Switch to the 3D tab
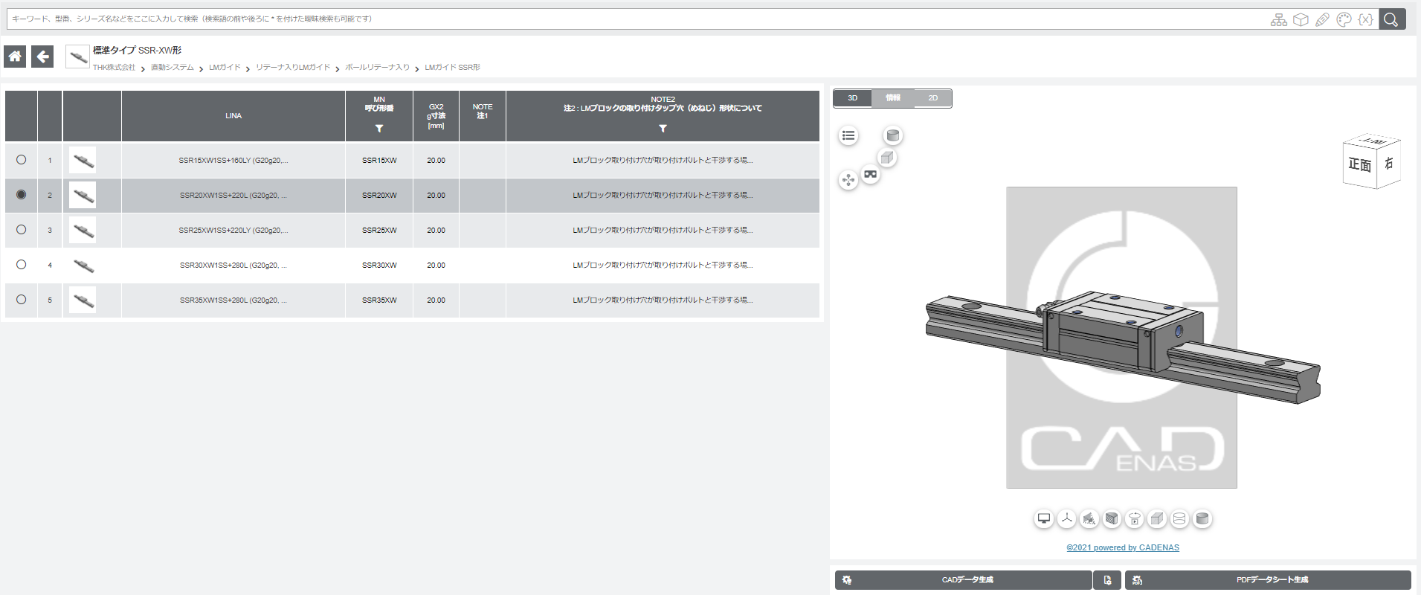1421x595 pixels. pos(853,98)
